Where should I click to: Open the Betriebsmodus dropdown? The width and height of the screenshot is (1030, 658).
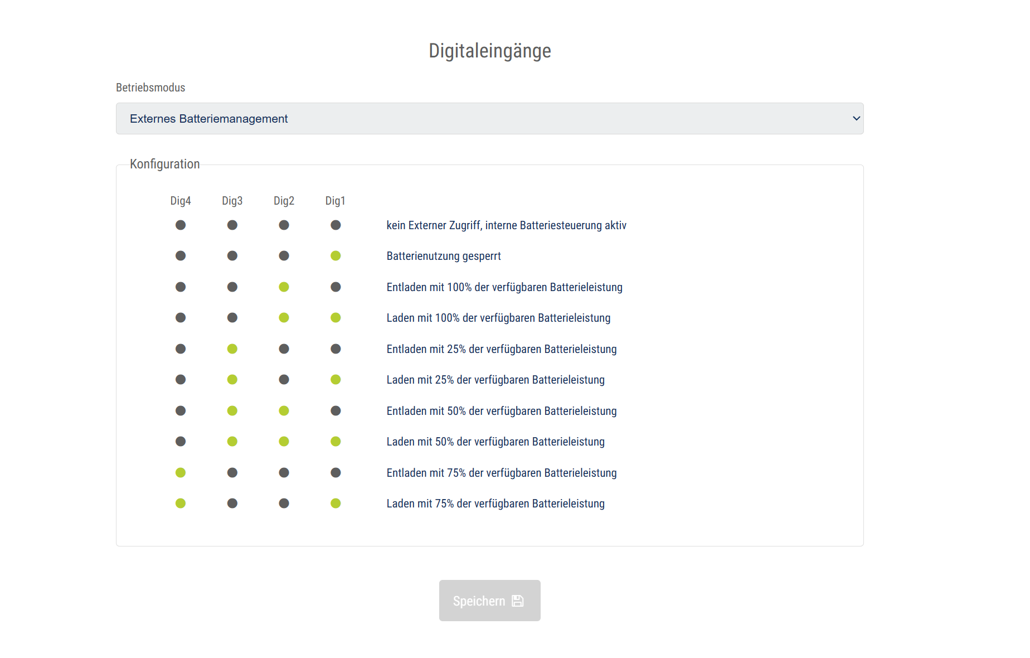(489, 118)
